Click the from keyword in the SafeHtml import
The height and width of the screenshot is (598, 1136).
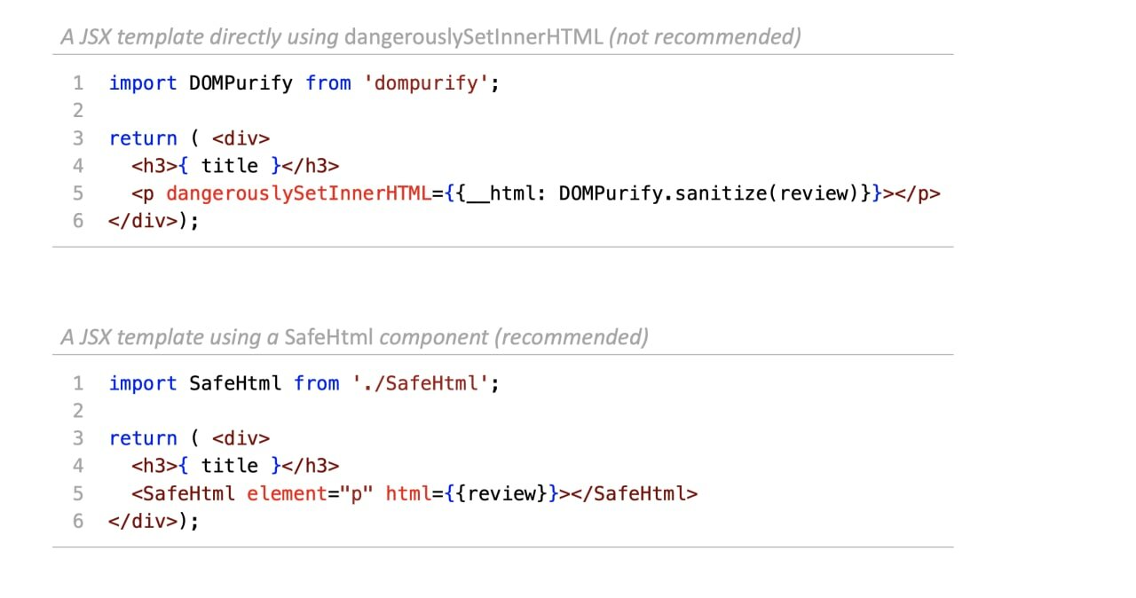click(x=317, y=383)
